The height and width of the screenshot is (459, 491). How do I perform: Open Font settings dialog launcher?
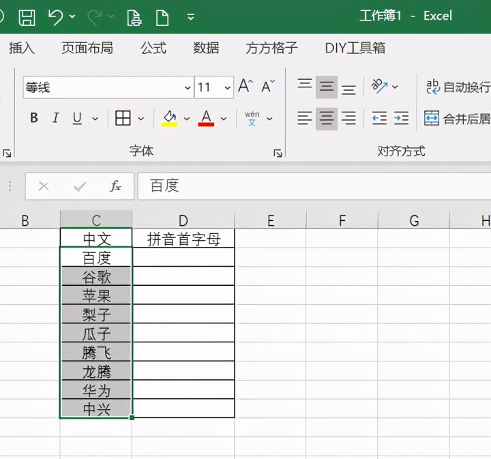(x=278, y=153)
